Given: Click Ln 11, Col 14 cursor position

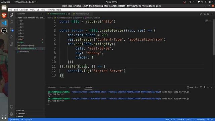Looking at the screenshot, I should (170, 120).
